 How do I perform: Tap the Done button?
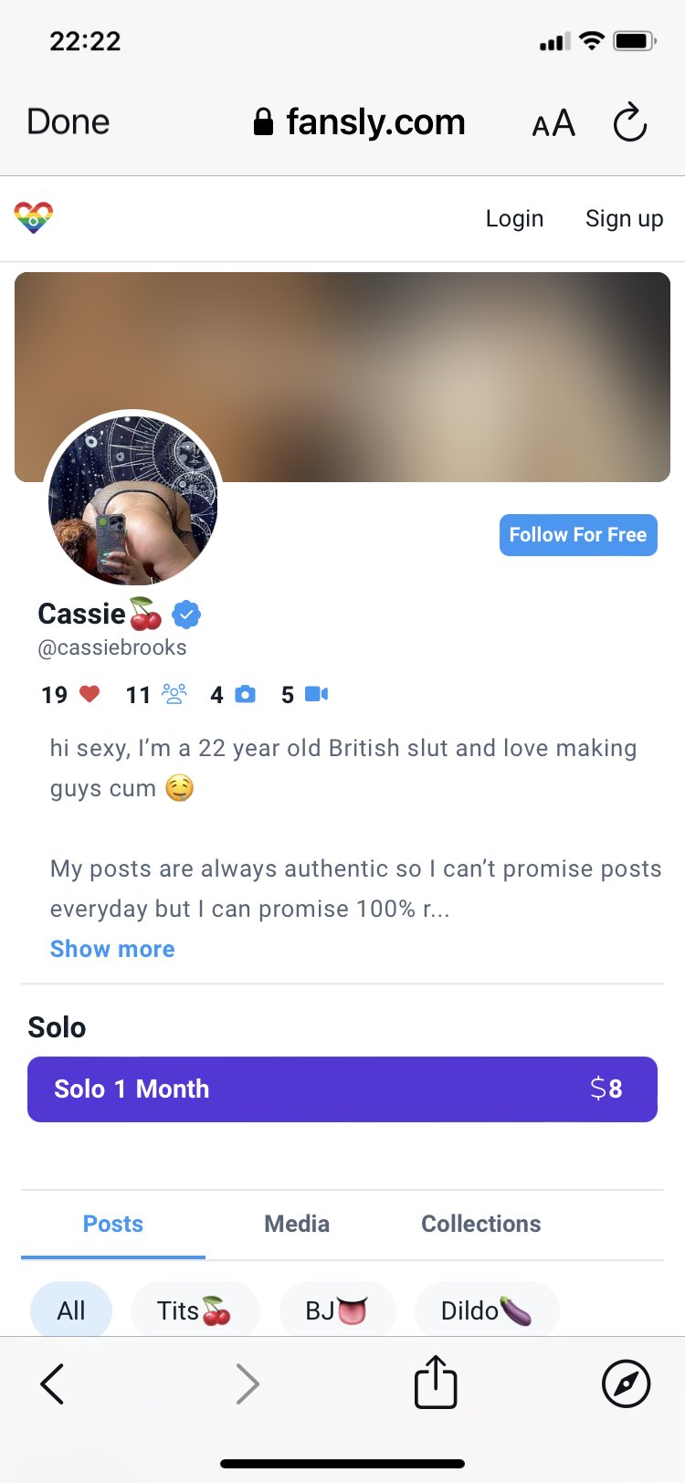pos(68,121)
